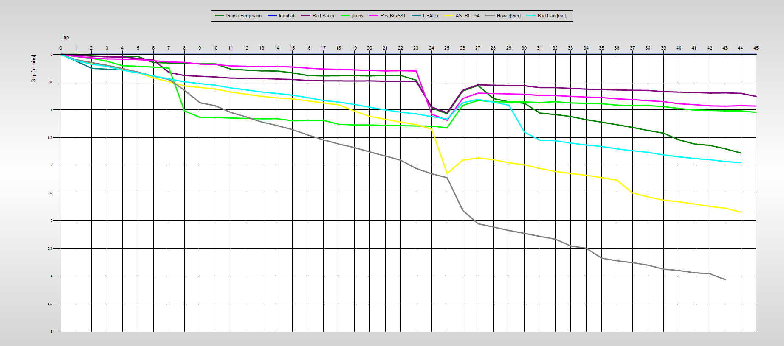Click the blue kanihali legend color line

coord(272,16)
